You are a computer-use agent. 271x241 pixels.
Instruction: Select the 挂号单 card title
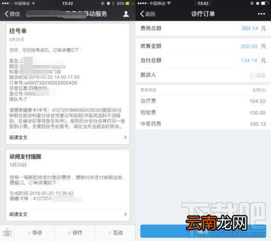[x=18, y=31]
